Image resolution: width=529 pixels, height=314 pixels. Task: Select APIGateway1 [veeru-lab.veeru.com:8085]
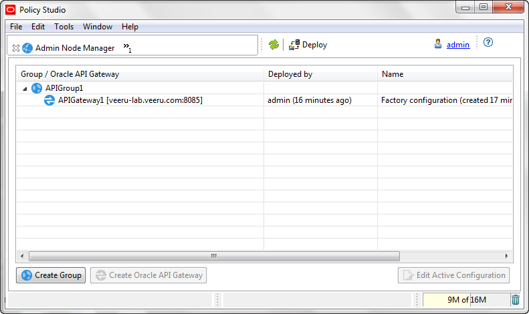coord(130,100)
